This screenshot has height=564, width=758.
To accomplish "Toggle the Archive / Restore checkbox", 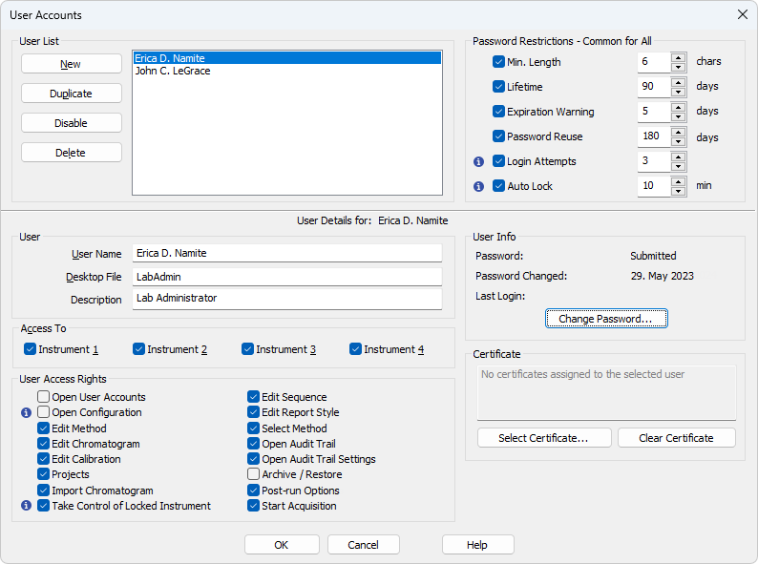I will pos(253,474).
